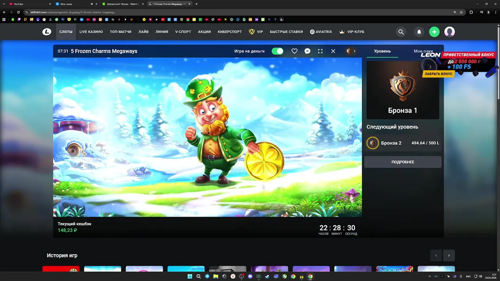Open the Акции section

204,32
